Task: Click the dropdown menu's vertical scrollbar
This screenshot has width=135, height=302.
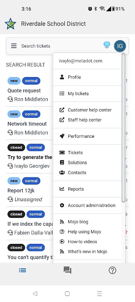Action: pyautogui.click(x=123, y=128)
